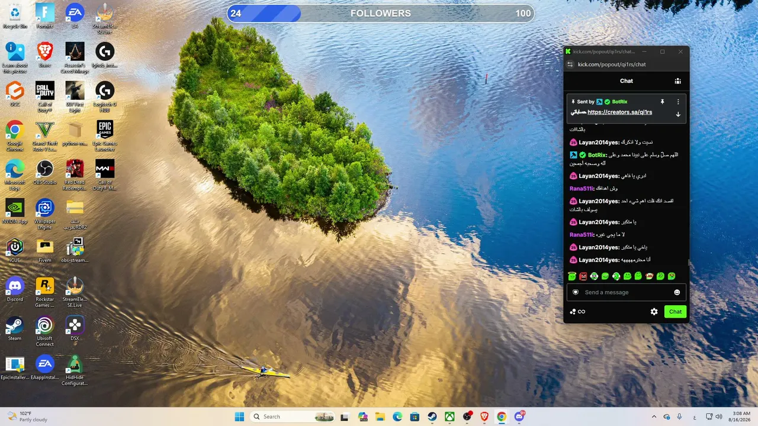This screenshot has height=426, width=758.
Task: Switch to OBS from the taskbar
Action: click(x=467, y=417)
